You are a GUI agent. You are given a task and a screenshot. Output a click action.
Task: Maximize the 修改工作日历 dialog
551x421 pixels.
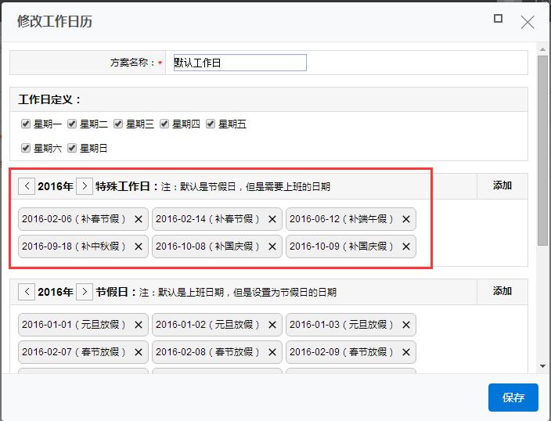pyautogui.click(x=498, y=20)
